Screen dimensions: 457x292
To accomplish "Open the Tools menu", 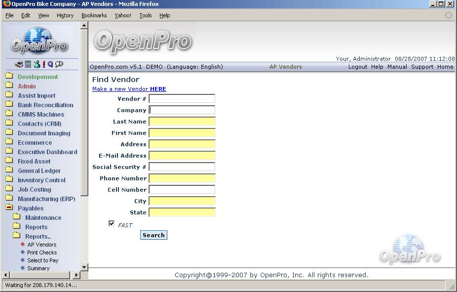I will tap(146, 15).
